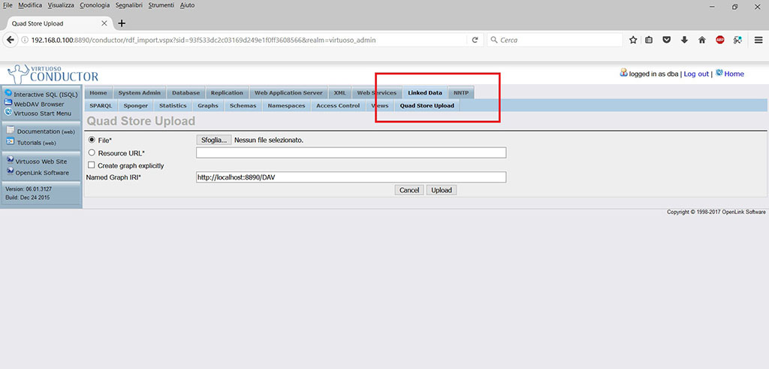This screenshot has width=769, height=369.
Task: Open the Namespaces subtab
Action: pyautogui.click(x=286, y=105)
